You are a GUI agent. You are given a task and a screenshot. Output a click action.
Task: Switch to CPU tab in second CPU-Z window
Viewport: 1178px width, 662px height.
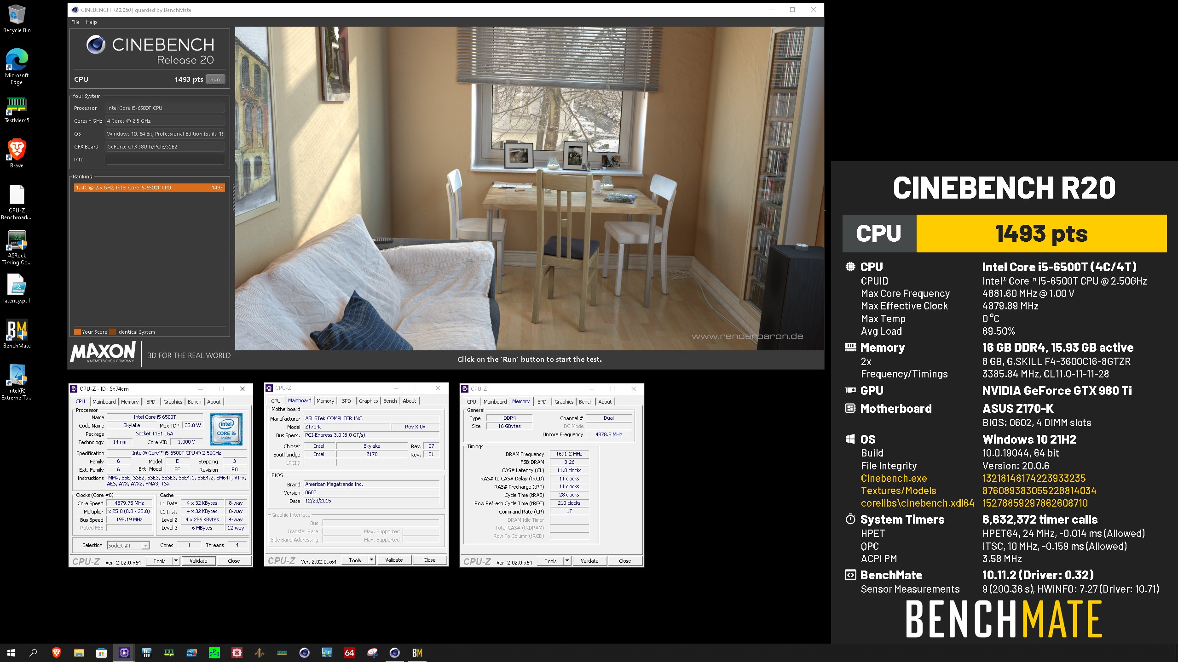click(276, 401)
